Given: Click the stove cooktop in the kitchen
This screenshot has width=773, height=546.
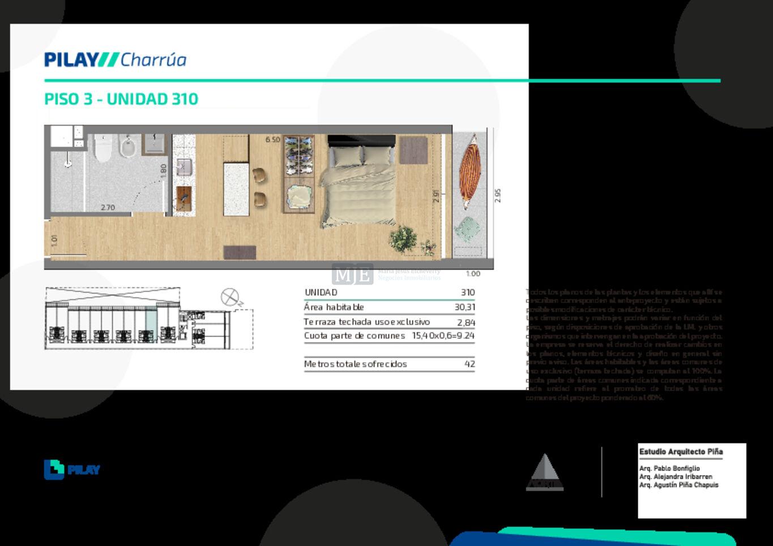Looking at the screenshot, I should tap(183, 197).
